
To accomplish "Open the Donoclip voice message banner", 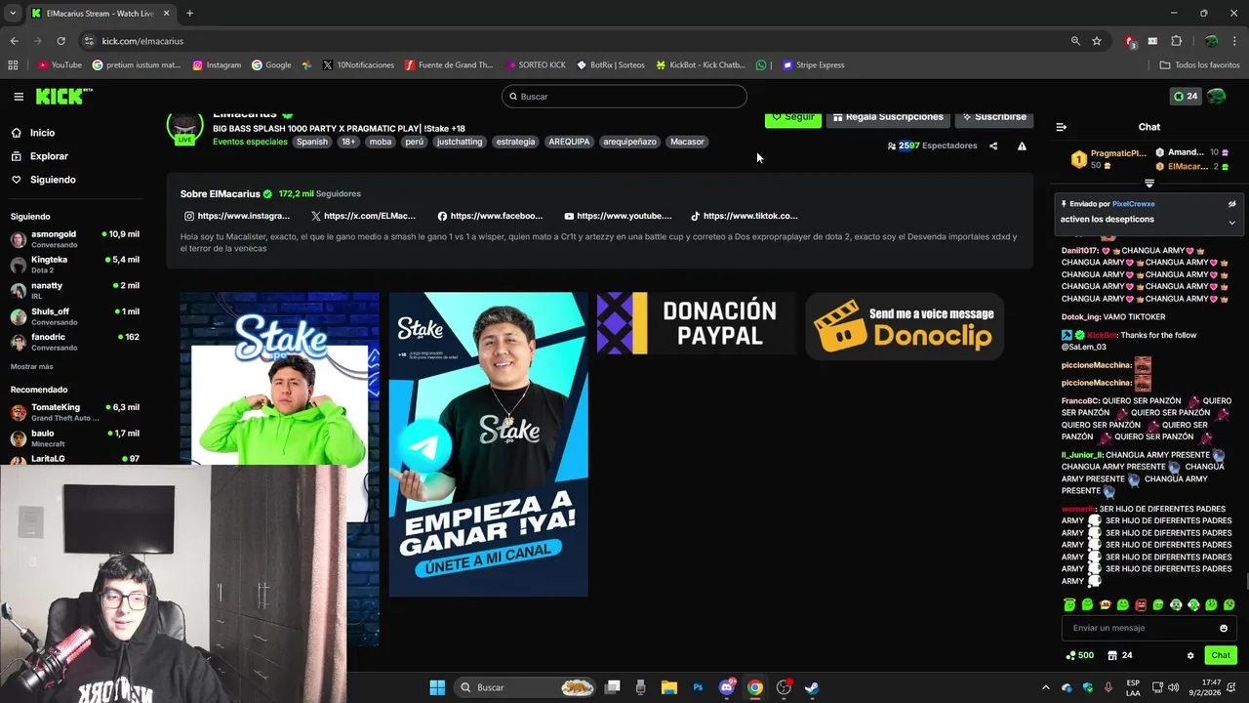I will pyautogui.click(x=905, y=326).
